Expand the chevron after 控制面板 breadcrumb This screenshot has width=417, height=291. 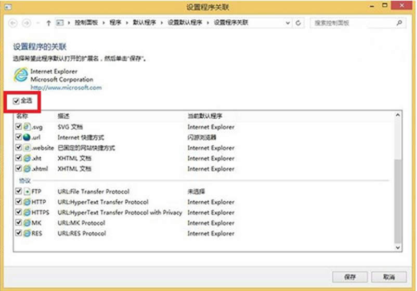[x=104, y=23]
